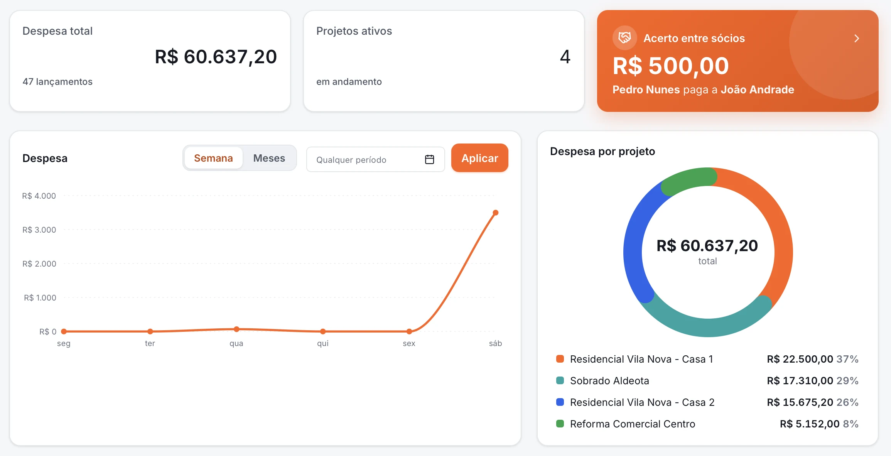Click green swatch for Reforma Comercial Centro
Viewport: 891px width, 456px height.
coord(560,424)
